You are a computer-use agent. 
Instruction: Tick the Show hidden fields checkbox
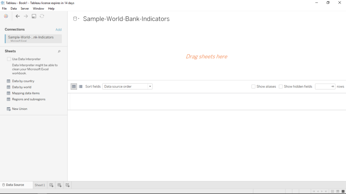[x=281, y=87]
